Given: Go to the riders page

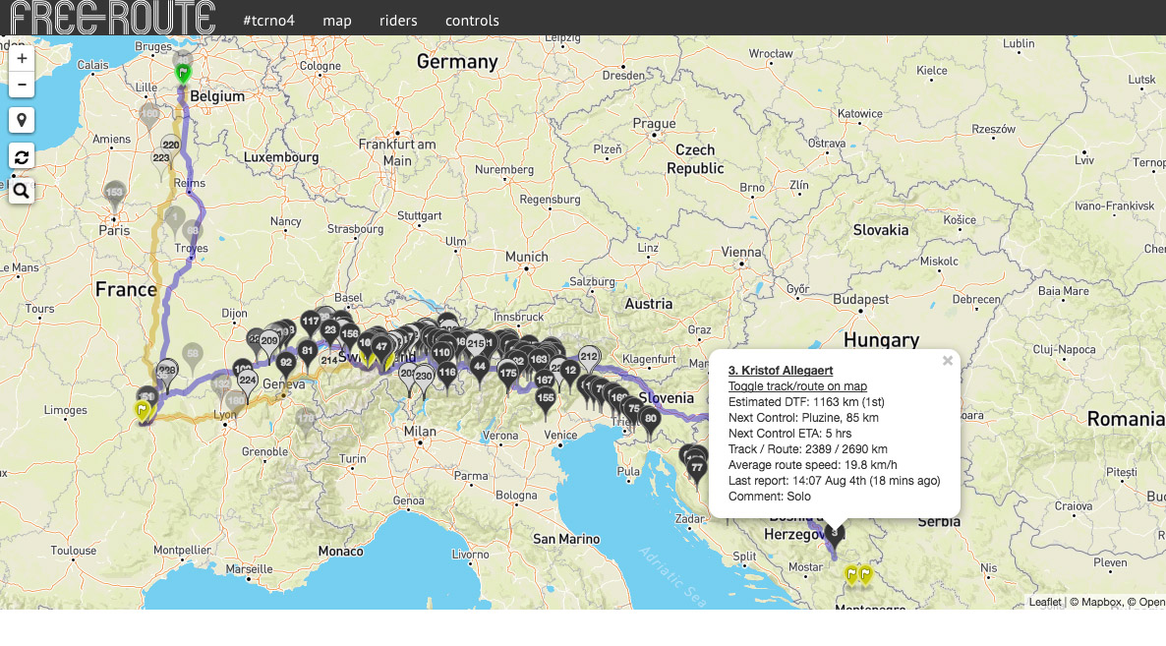Looking at the screenshot, I should click(398, 20).
